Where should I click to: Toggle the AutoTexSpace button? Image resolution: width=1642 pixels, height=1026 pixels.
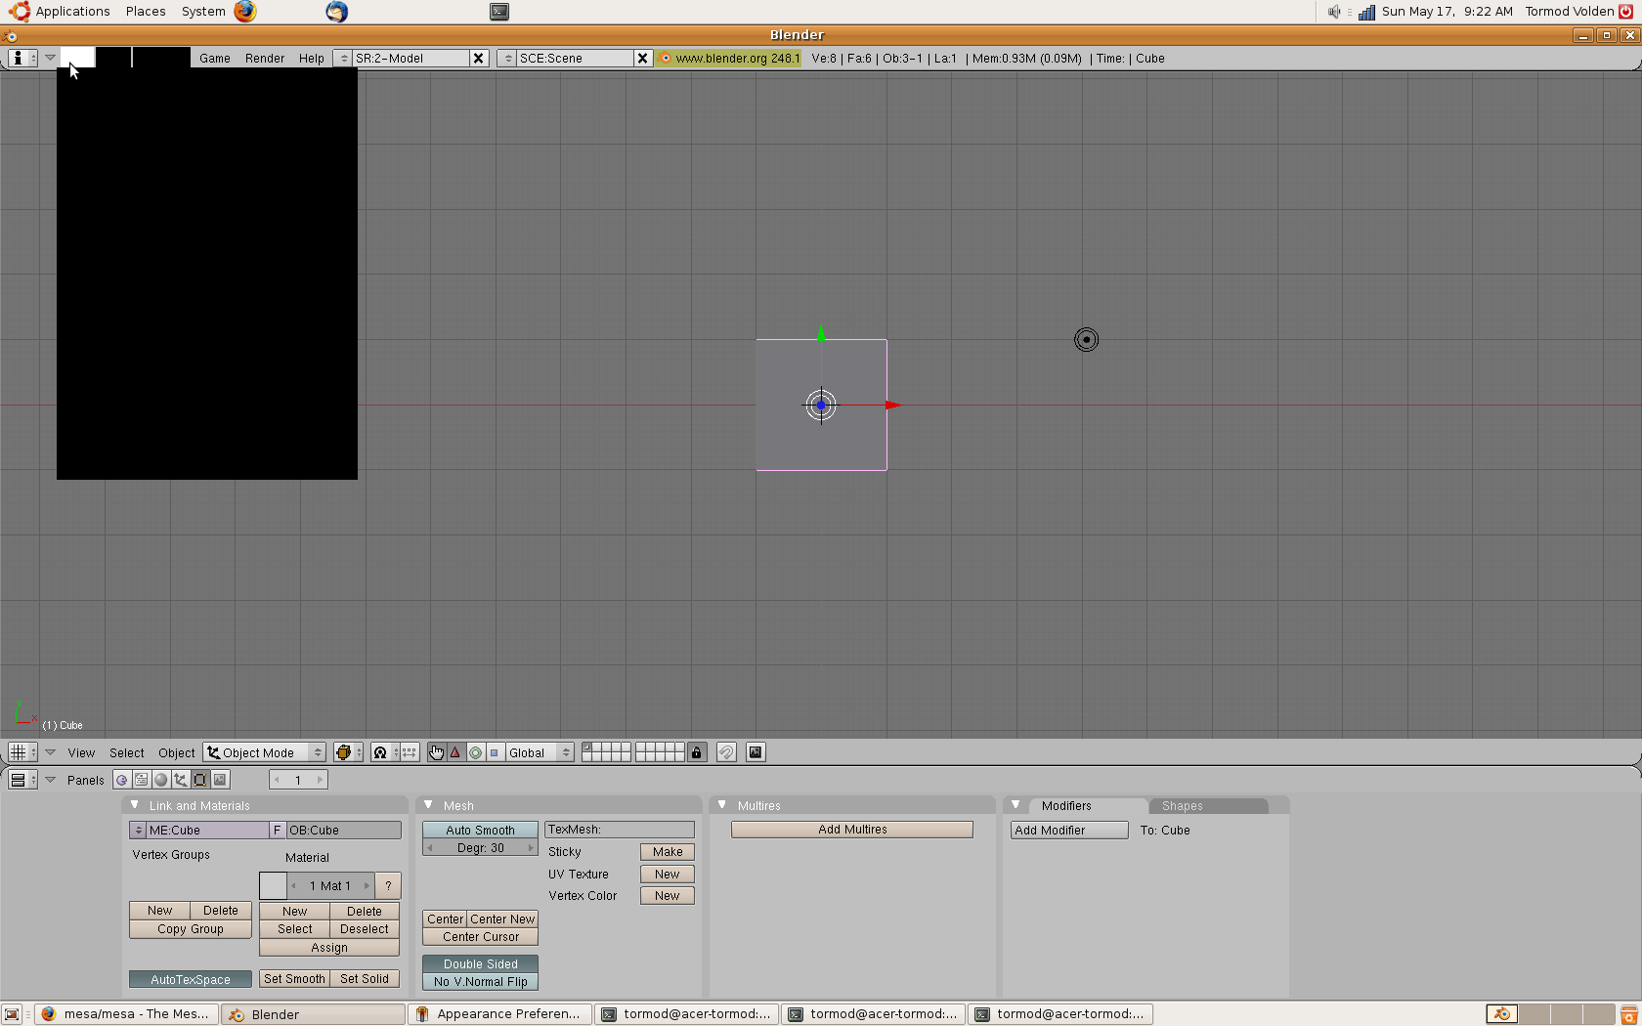[191, 979]
